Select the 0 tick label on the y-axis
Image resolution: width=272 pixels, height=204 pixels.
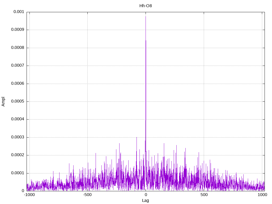23,191
